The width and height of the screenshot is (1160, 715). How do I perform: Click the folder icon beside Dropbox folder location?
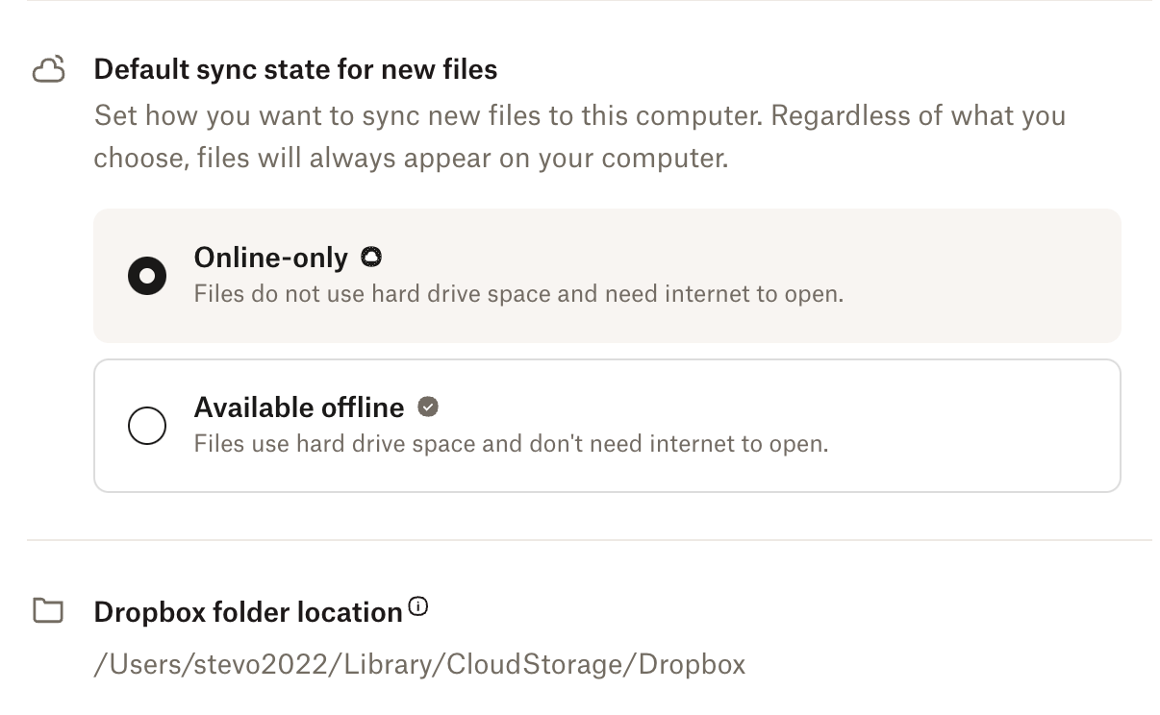[48, 611]
